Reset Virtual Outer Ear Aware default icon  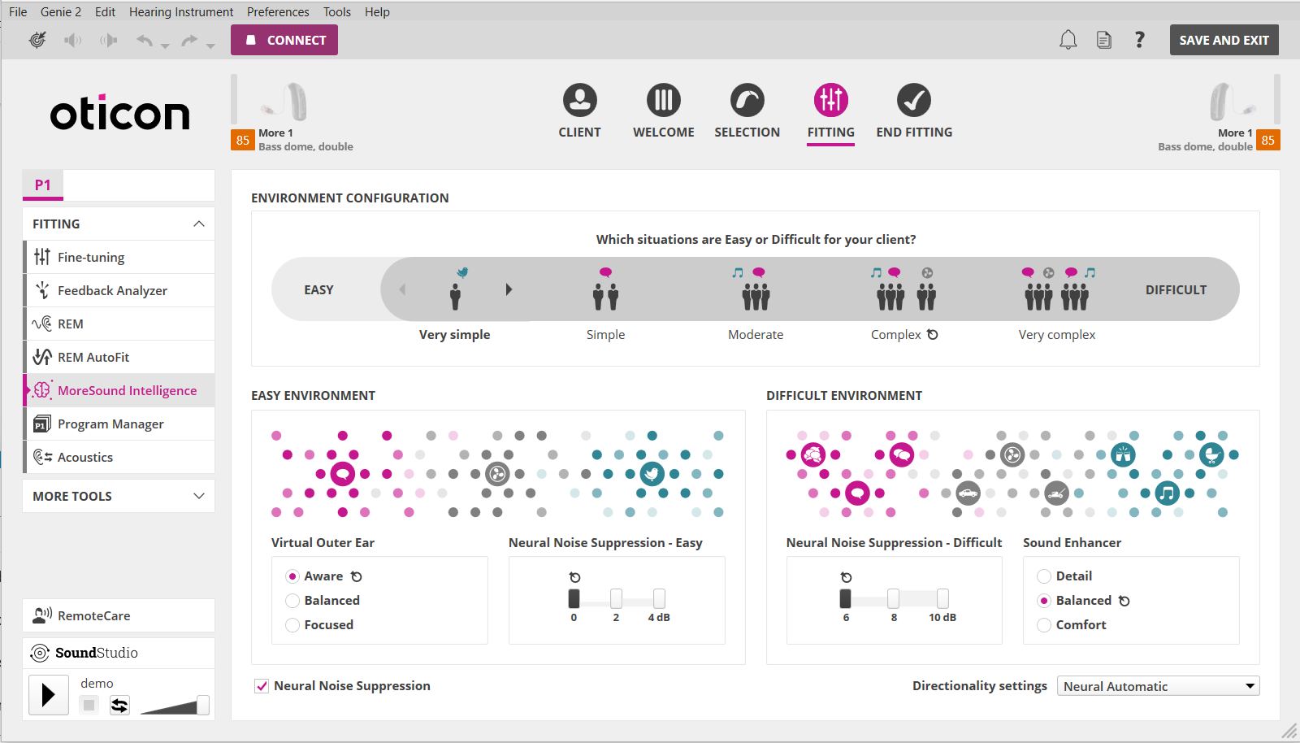pos(357,576)
